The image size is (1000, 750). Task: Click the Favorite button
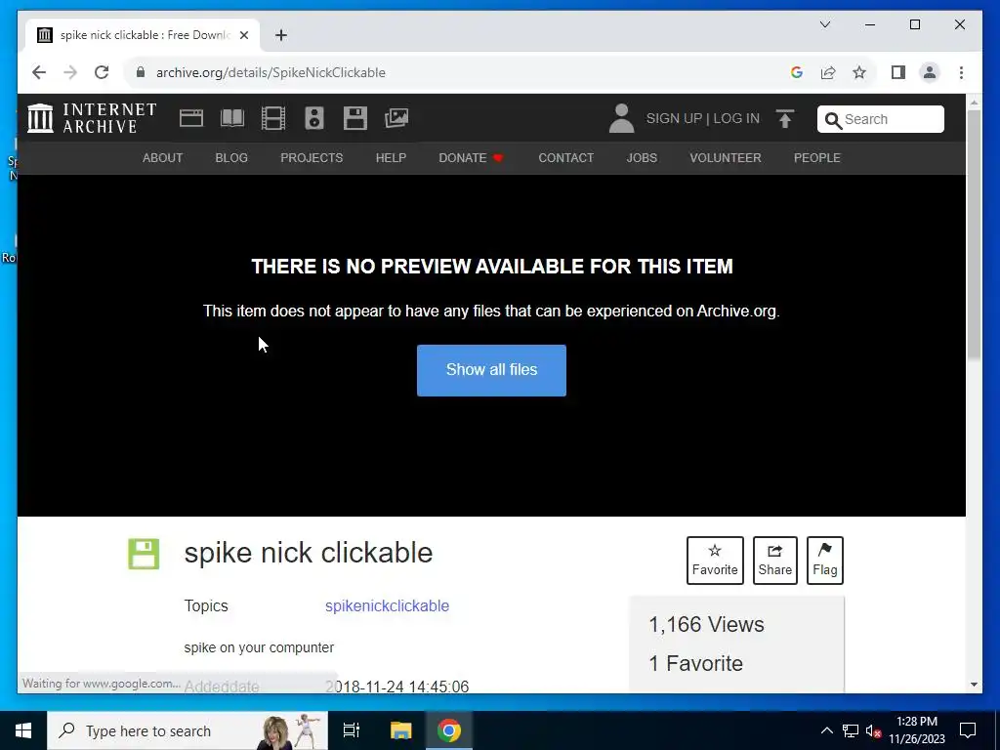point(715,561)
